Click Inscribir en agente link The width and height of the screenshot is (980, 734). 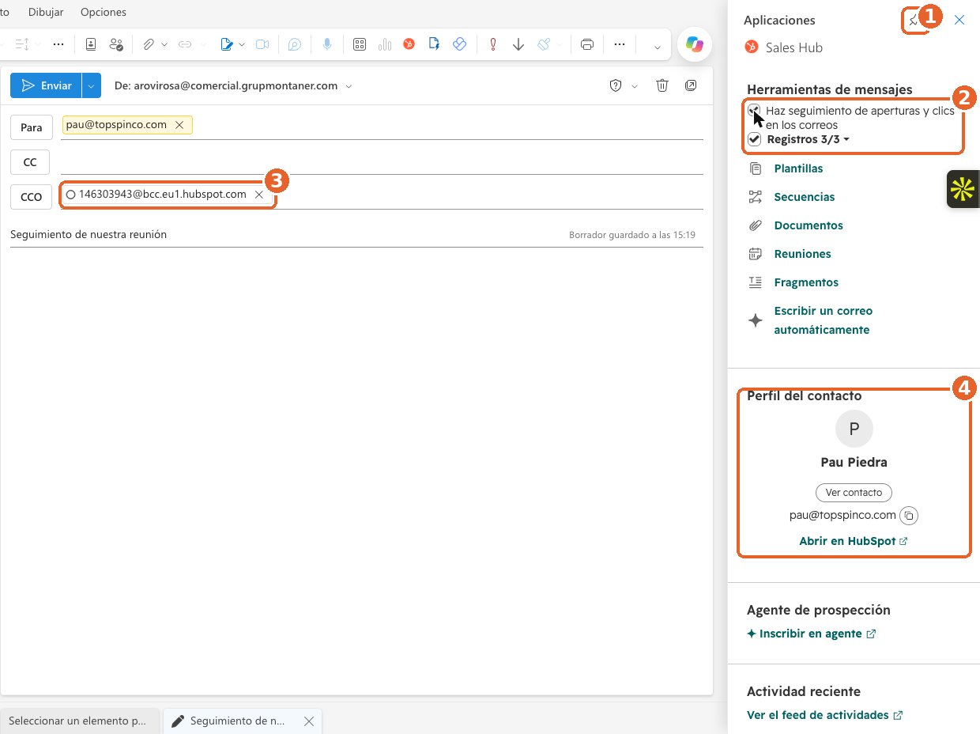[812, 634]
